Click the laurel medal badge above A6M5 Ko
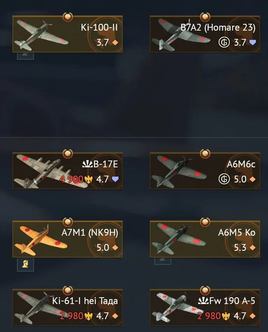 click(205, 222)
